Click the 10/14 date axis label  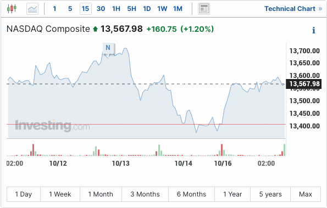[x=184, y=164]
